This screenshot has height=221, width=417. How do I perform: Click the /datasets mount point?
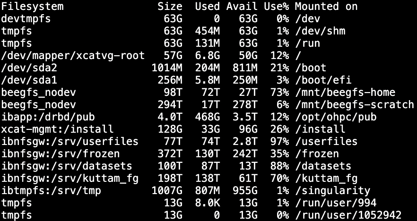[x=323, y=166]
